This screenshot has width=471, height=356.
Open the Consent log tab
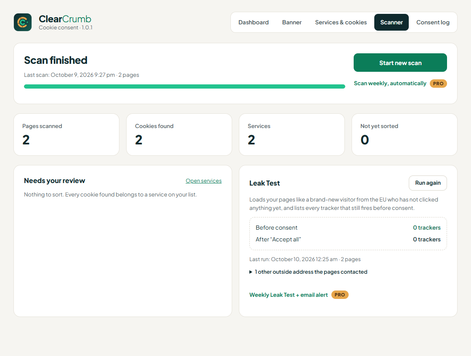coord(433,22)
